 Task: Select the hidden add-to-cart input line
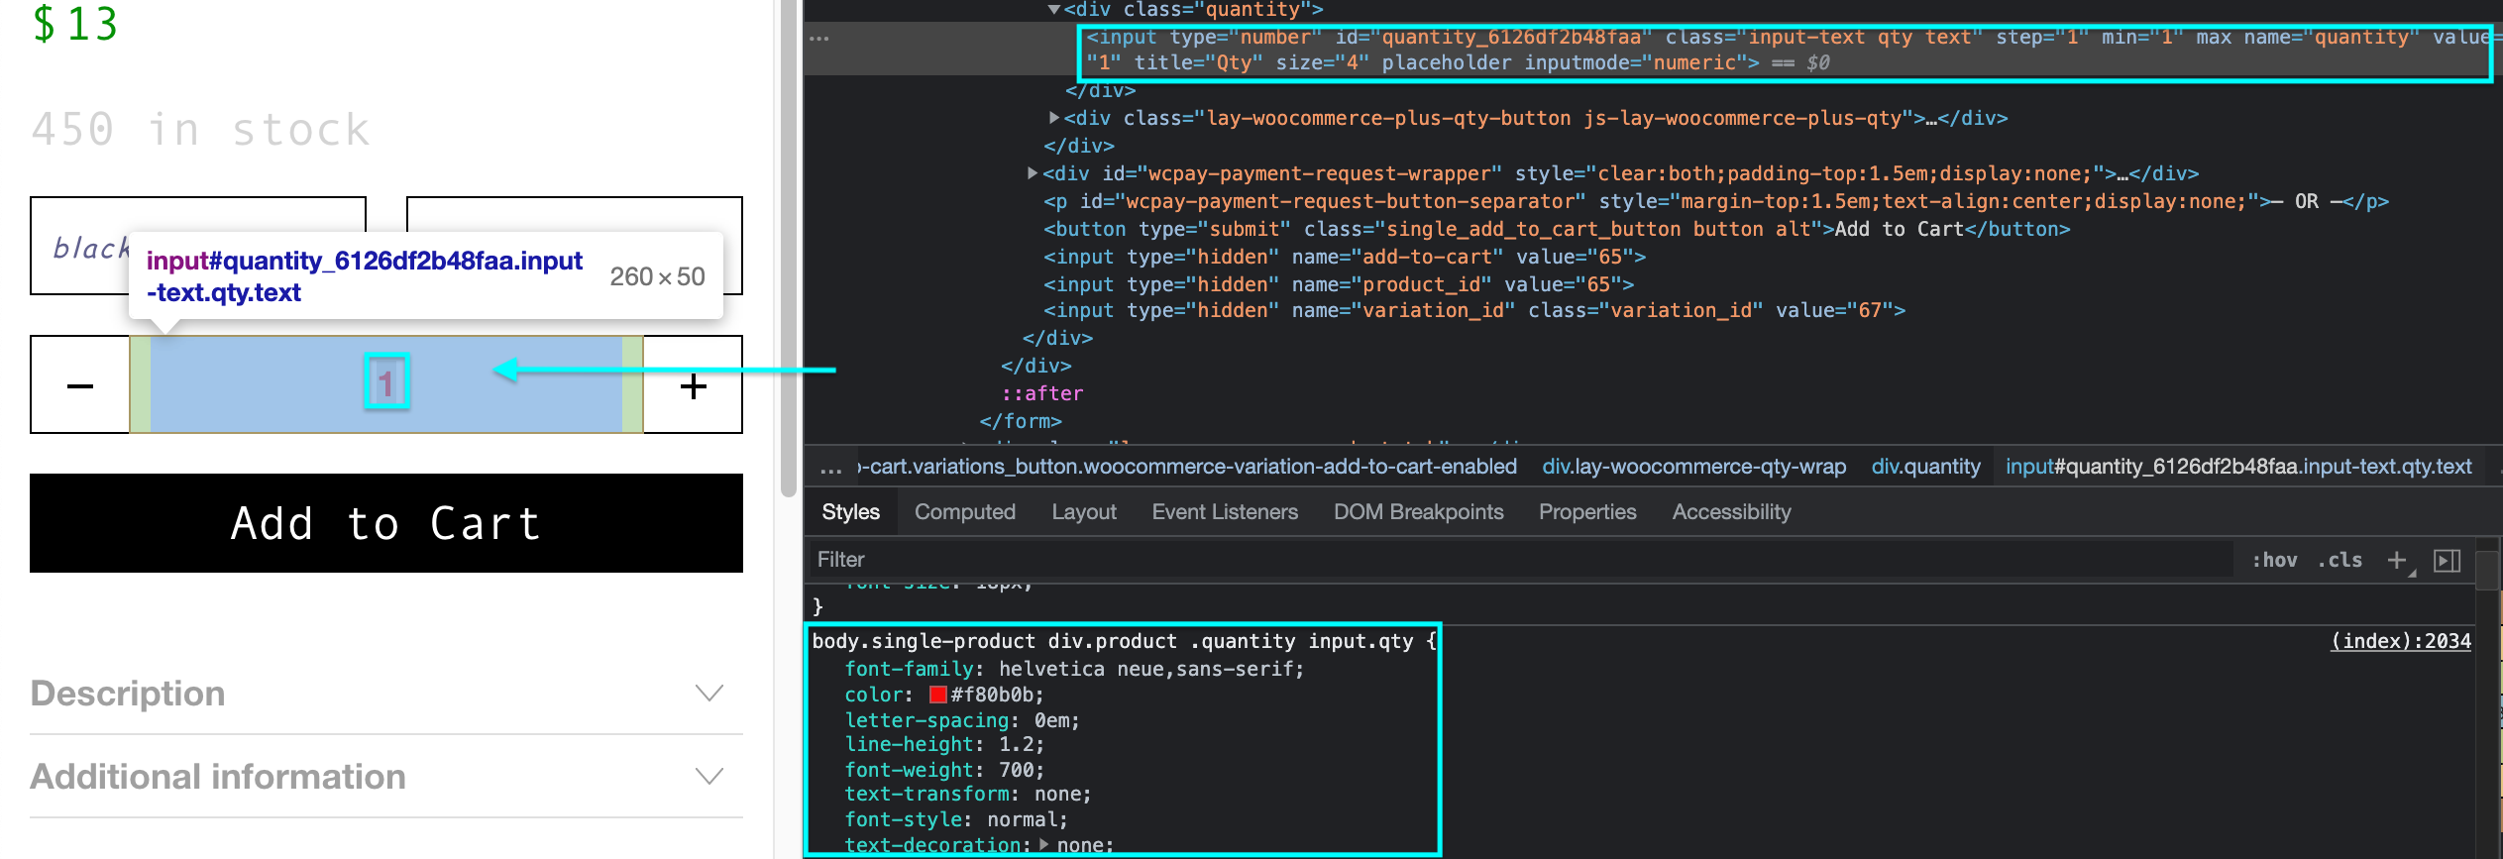pyautogui.click(x=1345, y=257)
